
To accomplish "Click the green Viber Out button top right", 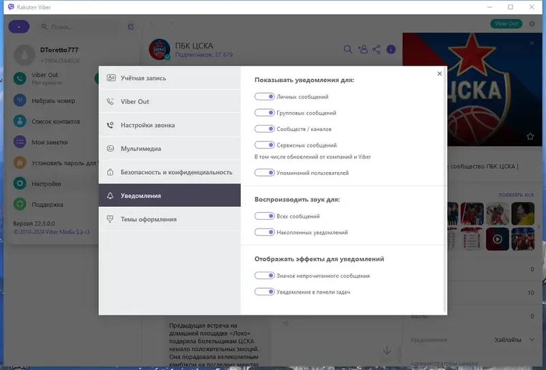I will tap(506, 24).
